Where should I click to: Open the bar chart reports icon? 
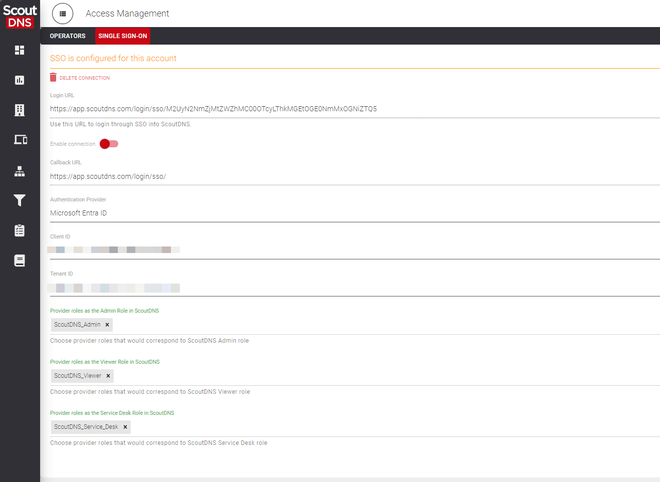pos(20,80)
